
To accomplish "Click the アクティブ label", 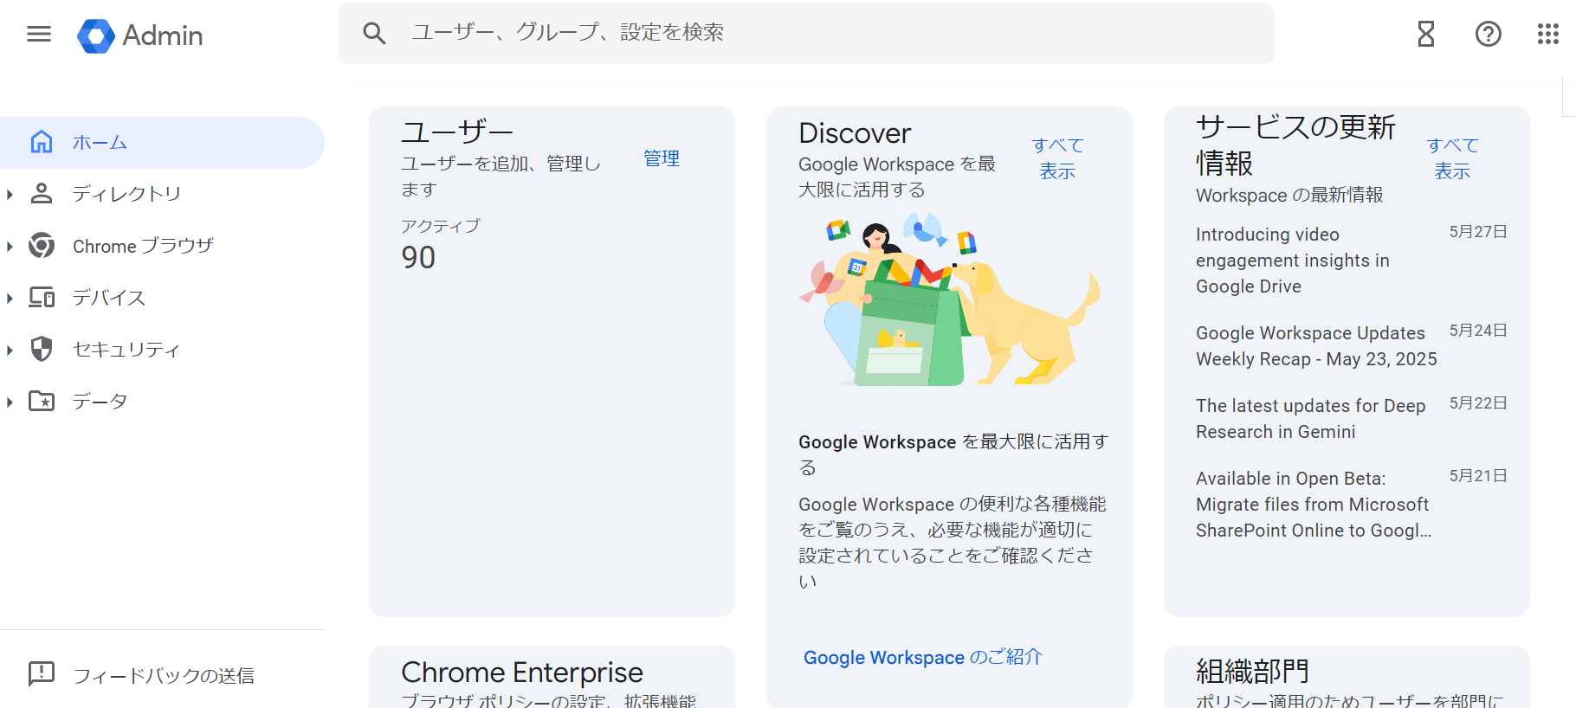I will (x=441, y=226).
